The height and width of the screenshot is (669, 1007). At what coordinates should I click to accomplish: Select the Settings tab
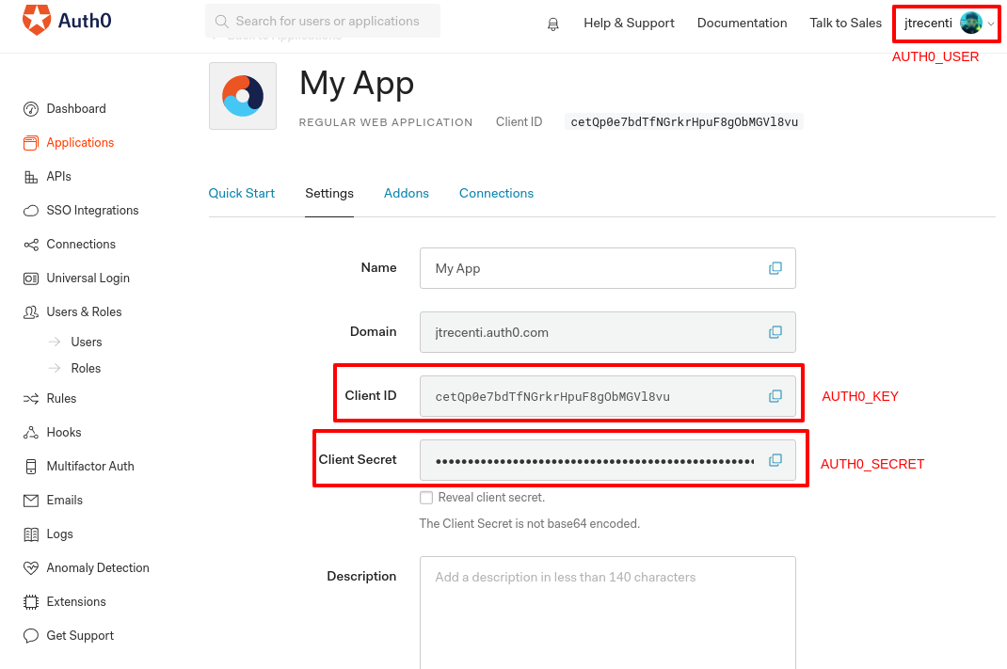pyautogui.click(x=328, y=193)
